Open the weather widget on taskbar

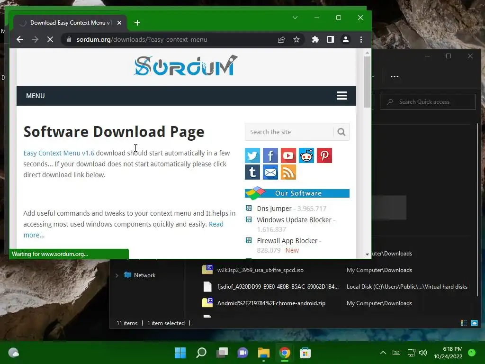(x=13, y=353)
